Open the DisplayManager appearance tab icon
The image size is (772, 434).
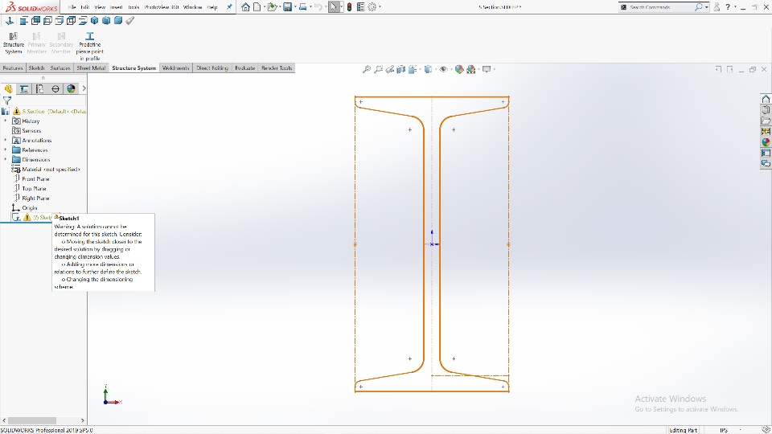coord(71,88)
